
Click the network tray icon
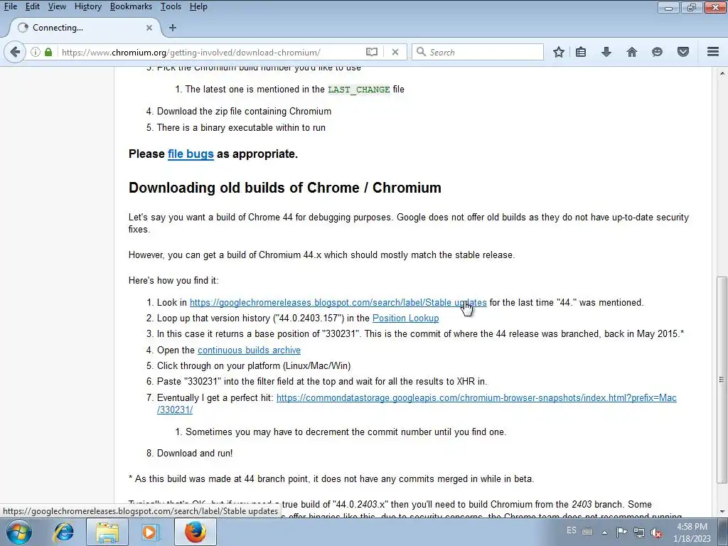(x=639, y=532)
